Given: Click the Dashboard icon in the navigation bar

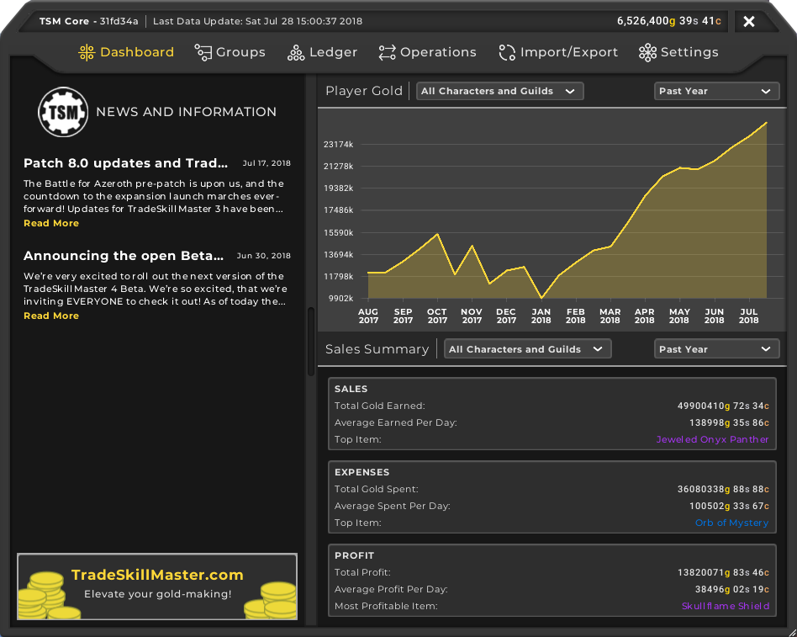Looking at the screenshot, I should point(87,53).
